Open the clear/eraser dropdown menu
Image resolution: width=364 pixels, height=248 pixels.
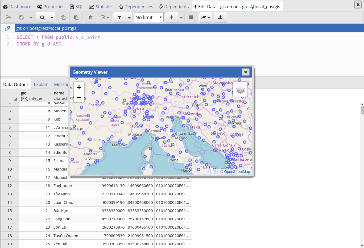206,18
